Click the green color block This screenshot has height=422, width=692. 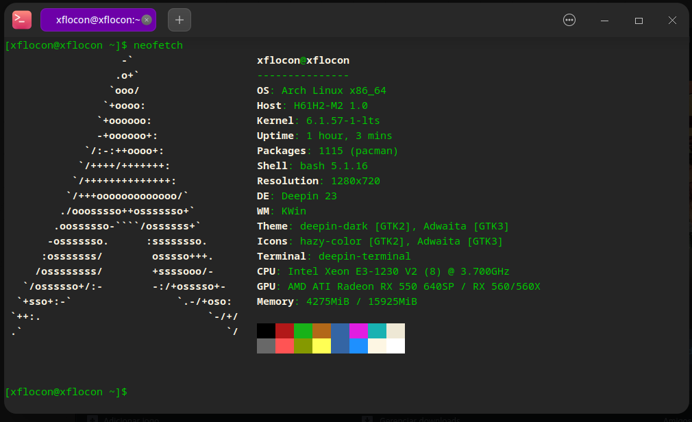click(304, 331)
